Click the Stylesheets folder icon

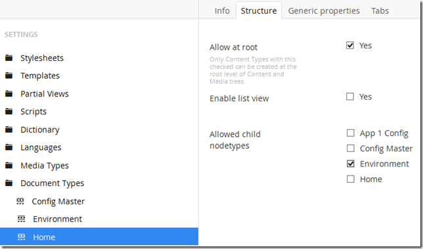click(x=9, y=58)
